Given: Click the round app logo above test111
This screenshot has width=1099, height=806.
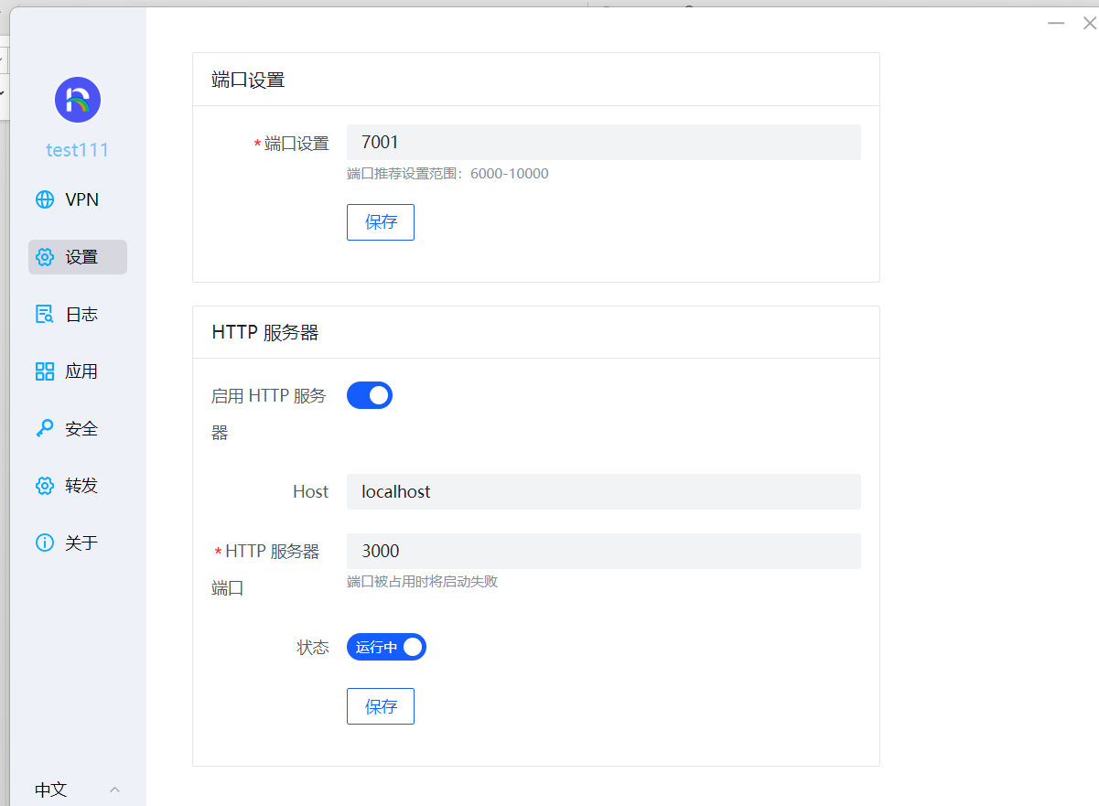Looking at the screenshot, I should click(77, 100).
